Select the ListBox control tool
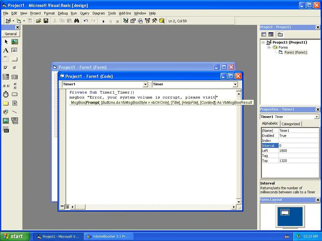322x241 pixels. click(14, 77)
